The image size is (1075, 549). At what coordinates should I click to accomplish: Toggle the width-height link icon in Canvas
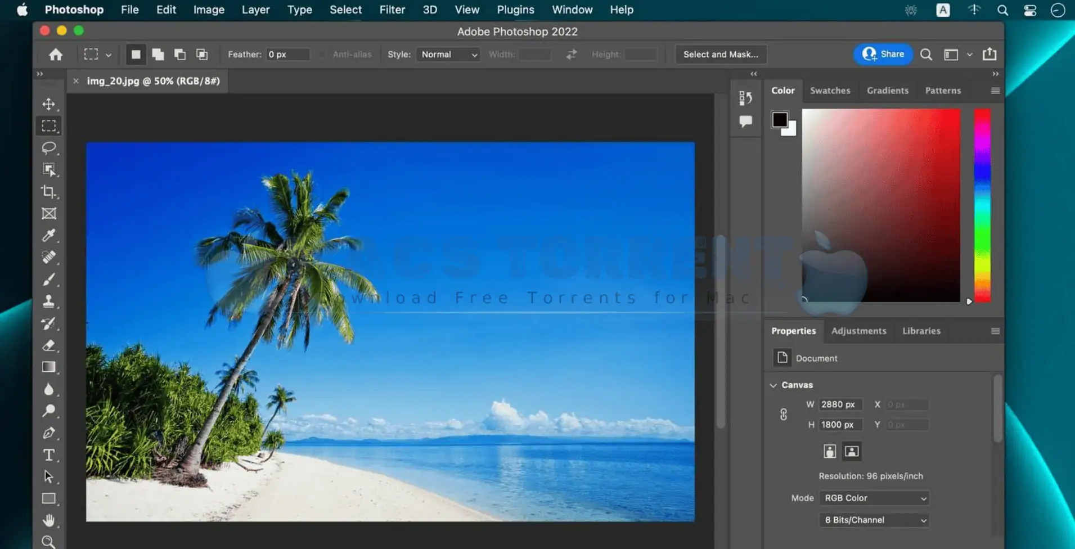(x=783, y=415)
